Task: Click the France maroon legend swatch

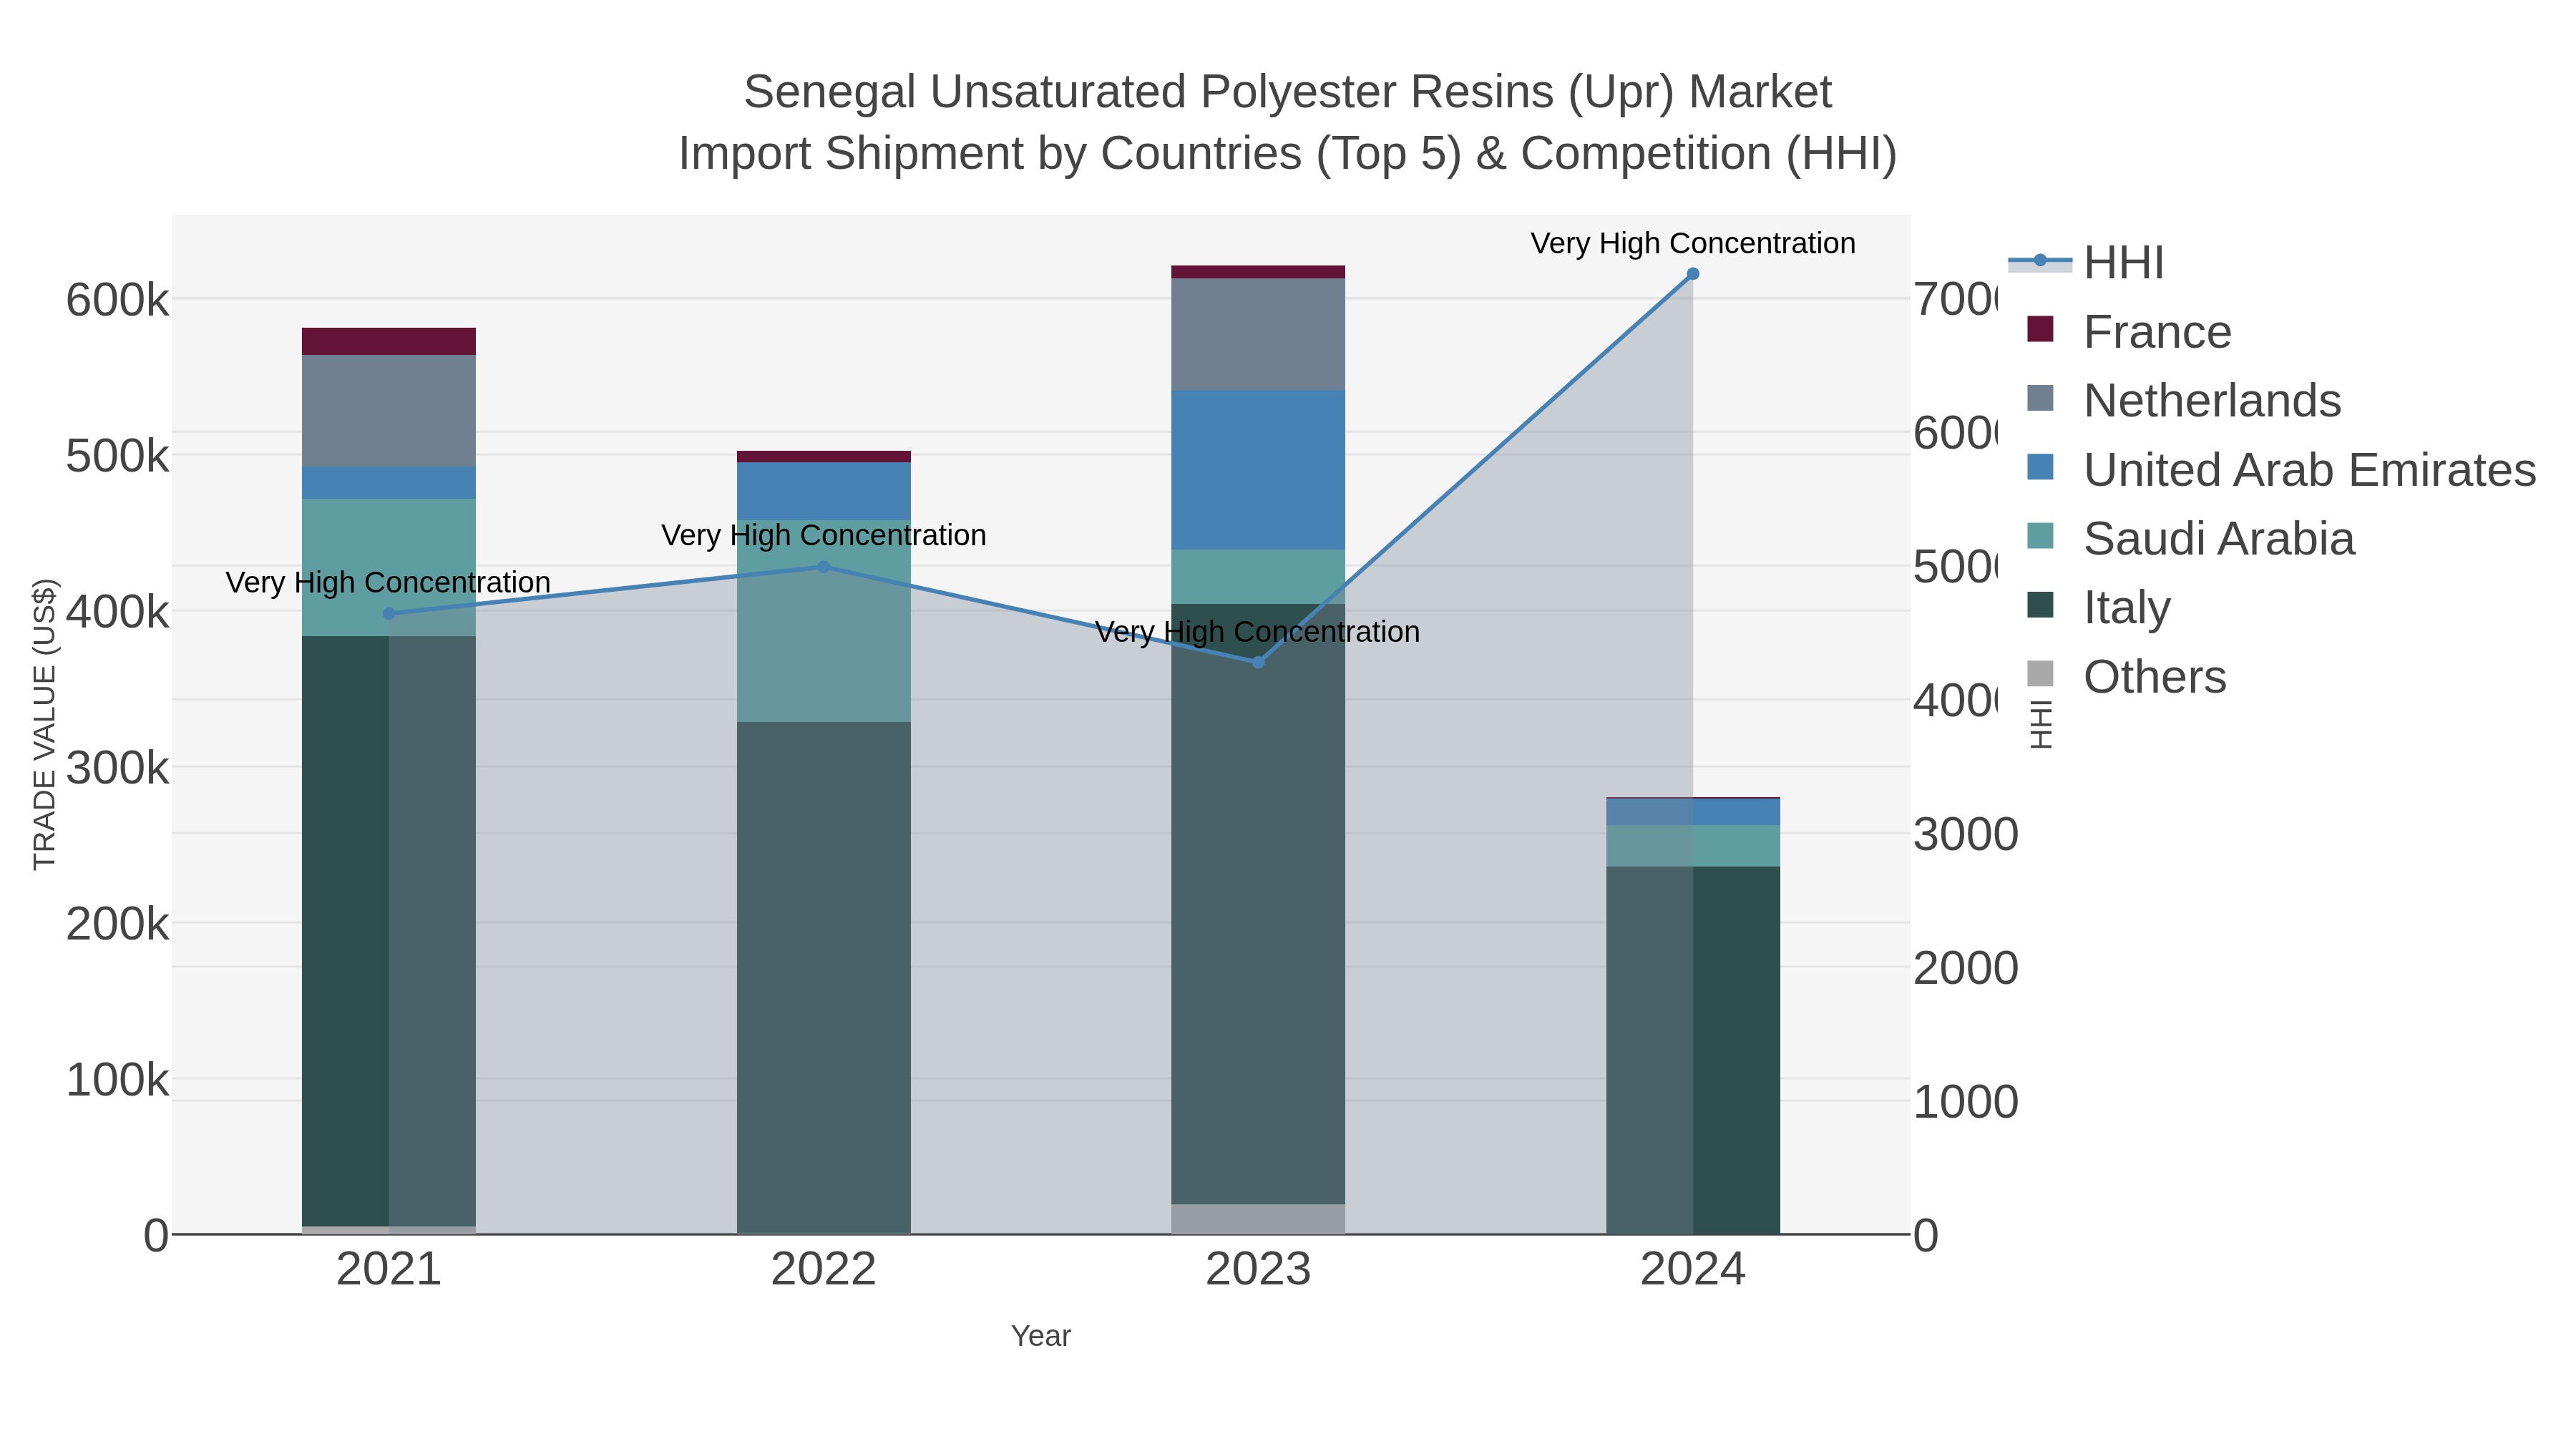Action: [2040, 329]
